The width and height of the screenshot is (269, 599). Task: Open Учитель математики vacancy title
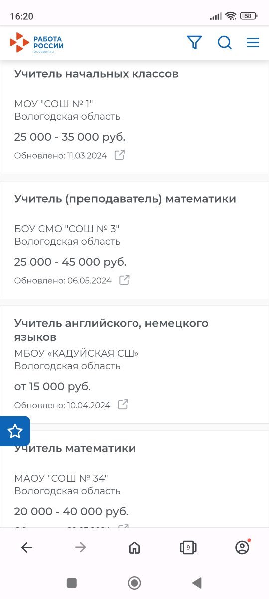click(x=75, y=448)
